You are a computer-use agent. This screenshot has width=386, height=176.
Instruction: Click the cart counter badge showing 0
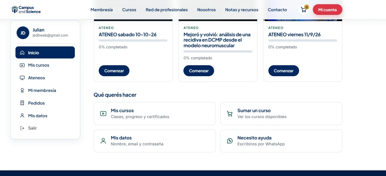[x=307, y=7]
